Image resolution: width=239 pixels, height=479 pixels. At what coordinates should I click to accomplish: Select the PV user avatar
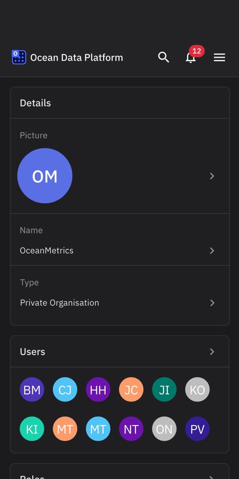(x=197, y=429)
